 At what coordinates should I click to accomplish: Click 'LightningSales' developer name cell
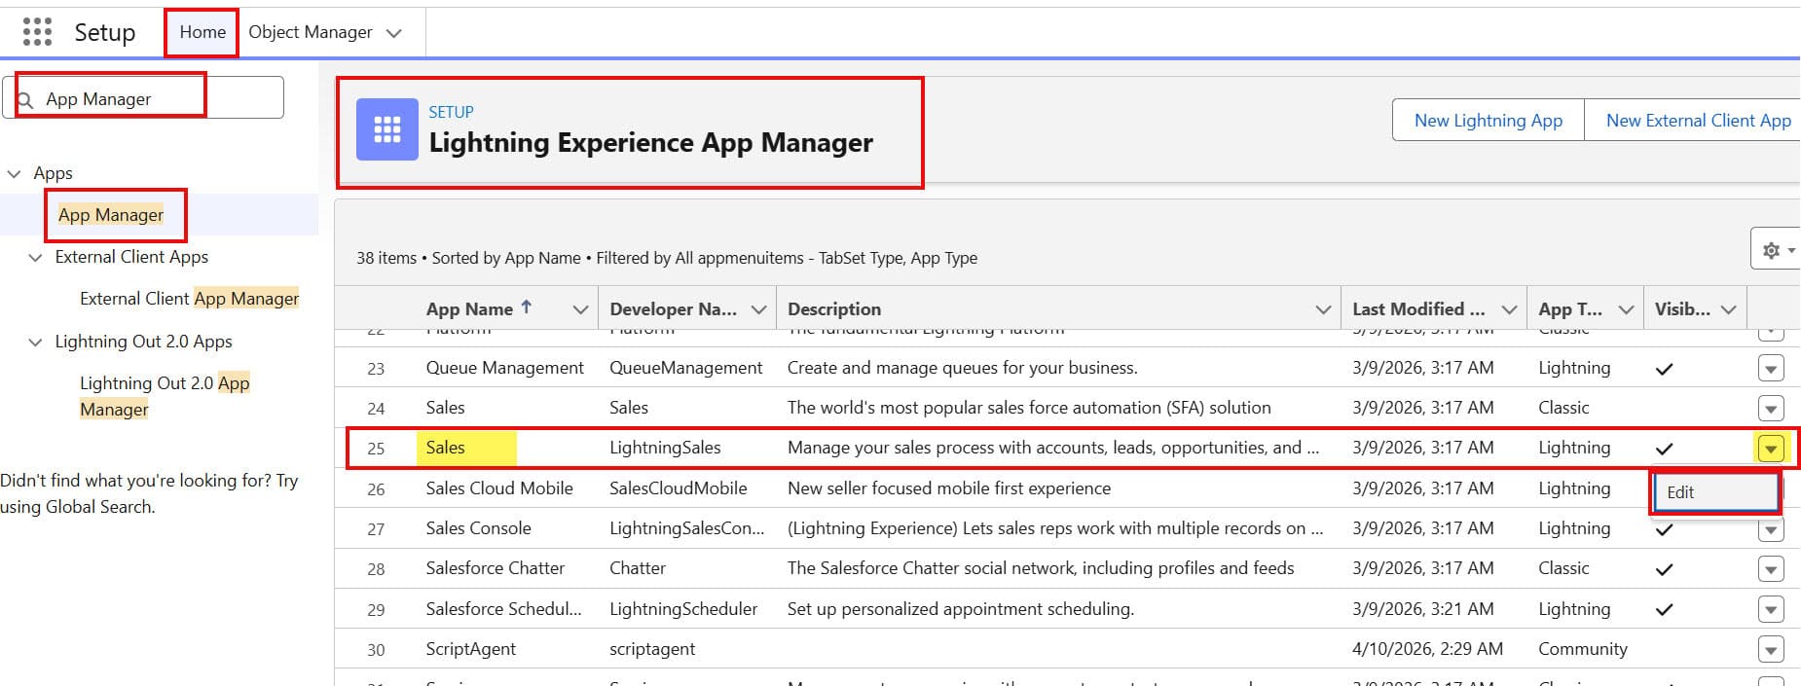(x=665, y=448)
